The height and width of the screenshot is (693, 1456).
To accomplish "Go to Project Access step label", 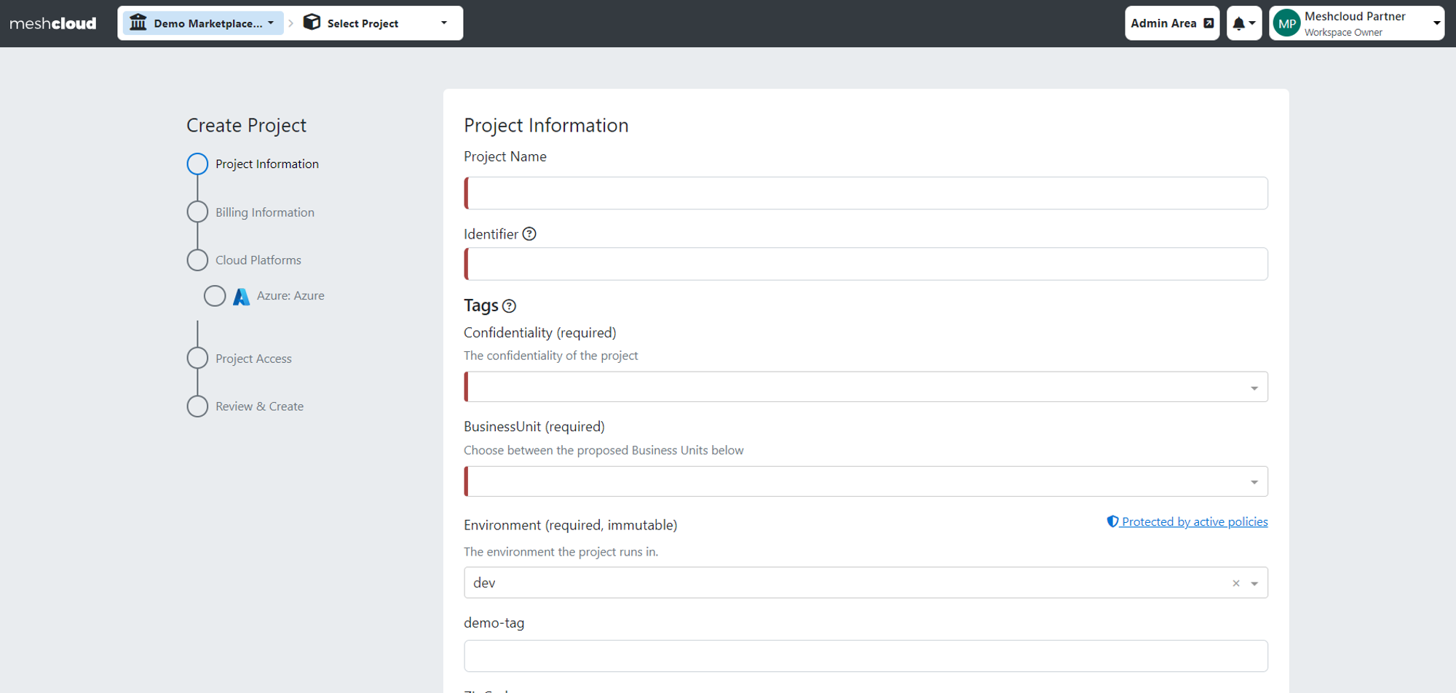I will pyautogui.click(x=253, y=358).
